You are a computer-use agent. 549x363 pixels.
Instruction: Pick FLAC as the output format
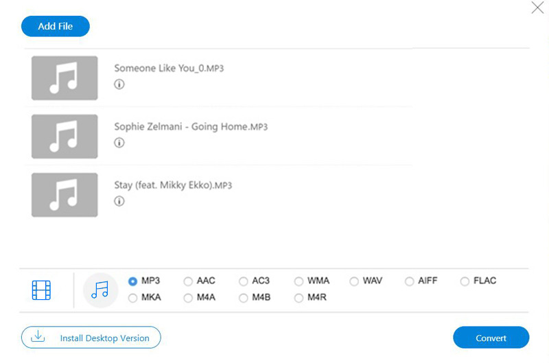pyautogui.click(x=465, y=281)
